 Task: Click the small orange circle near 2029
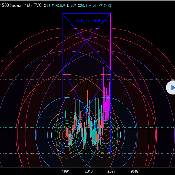pos(106,135)
